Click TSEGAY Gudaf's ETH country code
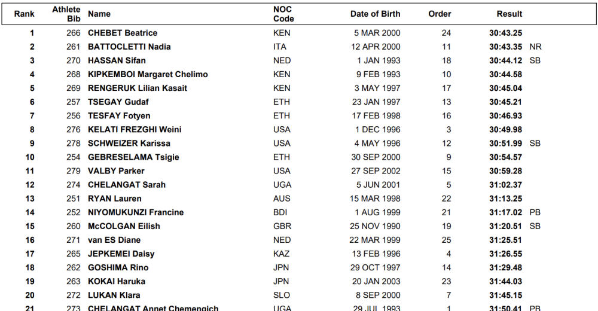The image size is (598, 311). [281, 102]
